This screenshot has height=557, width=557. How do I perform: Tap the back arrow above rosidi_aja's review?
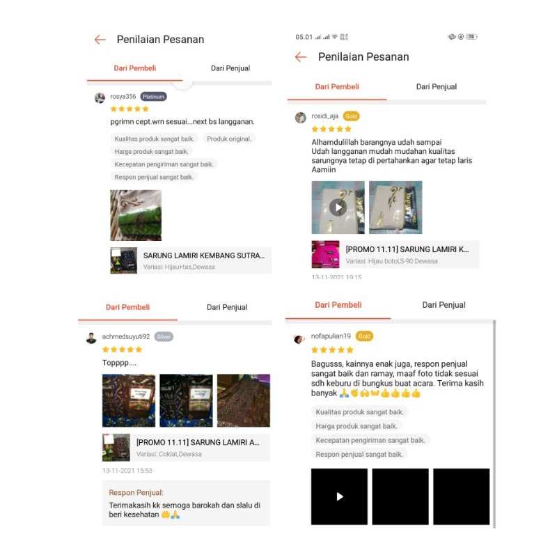click(x=301, y=57)
